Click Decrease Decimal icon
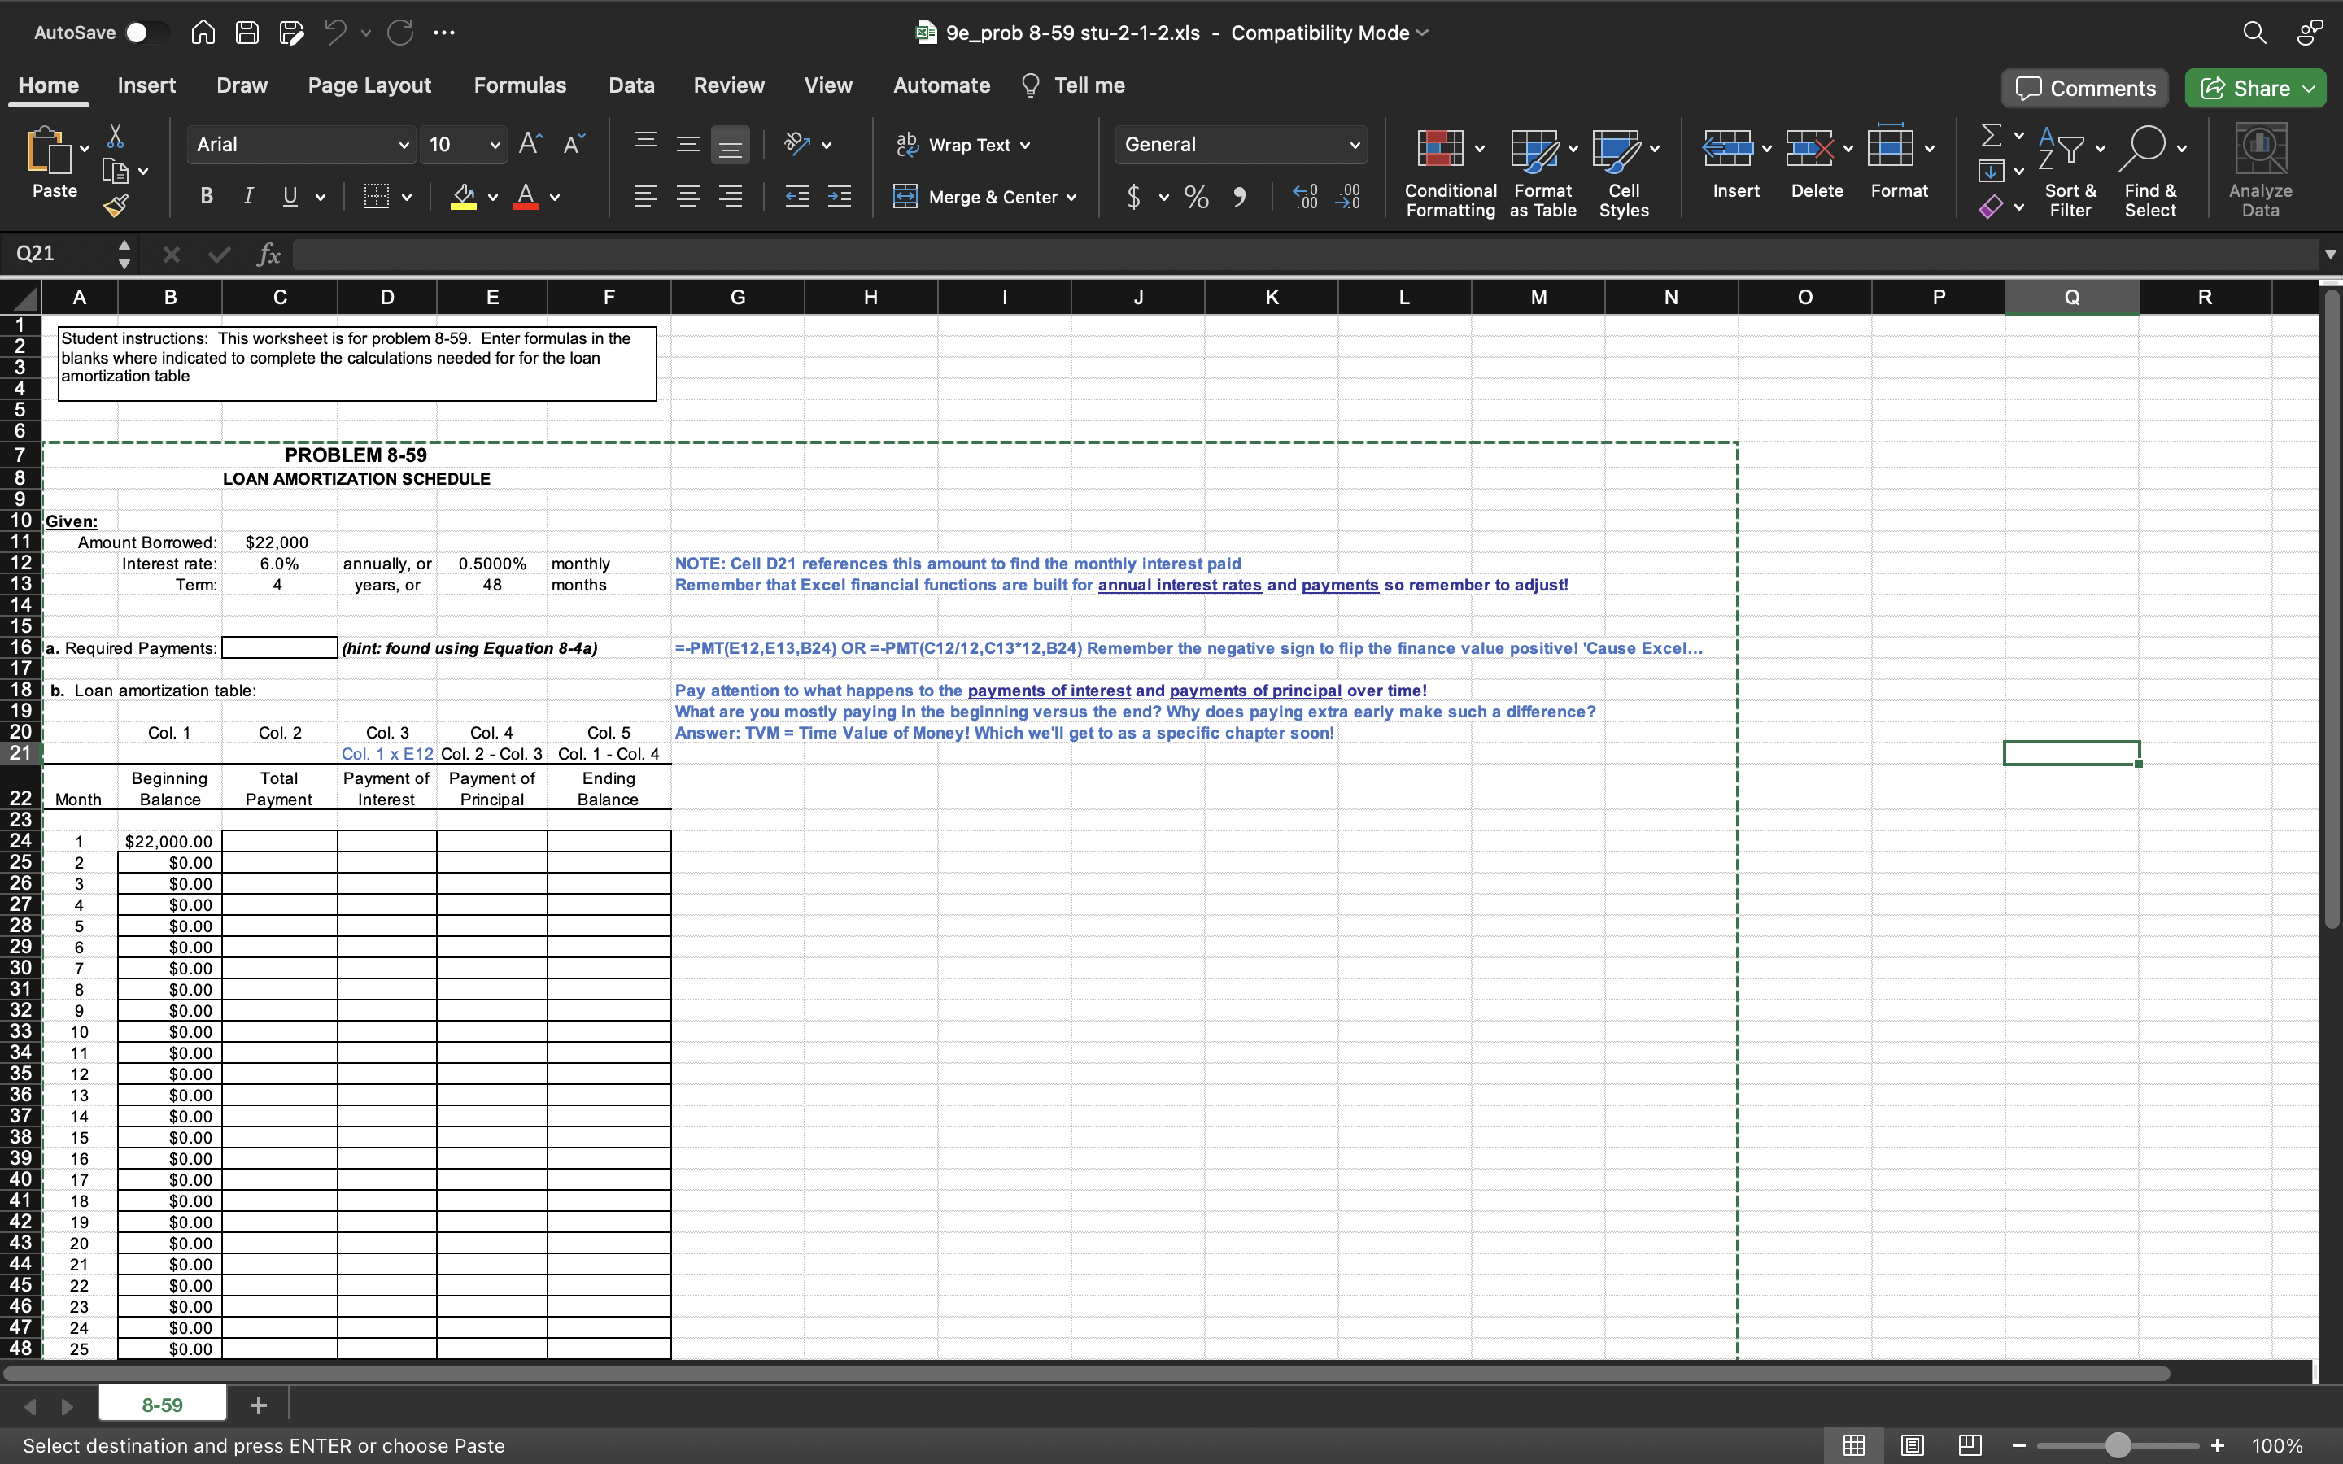2343x1464 pixels. coord(1348,198)
